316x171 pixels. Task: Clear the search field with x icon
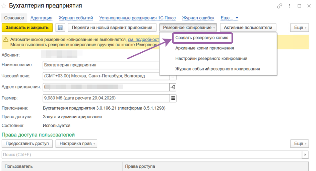(x=305, y=155)
